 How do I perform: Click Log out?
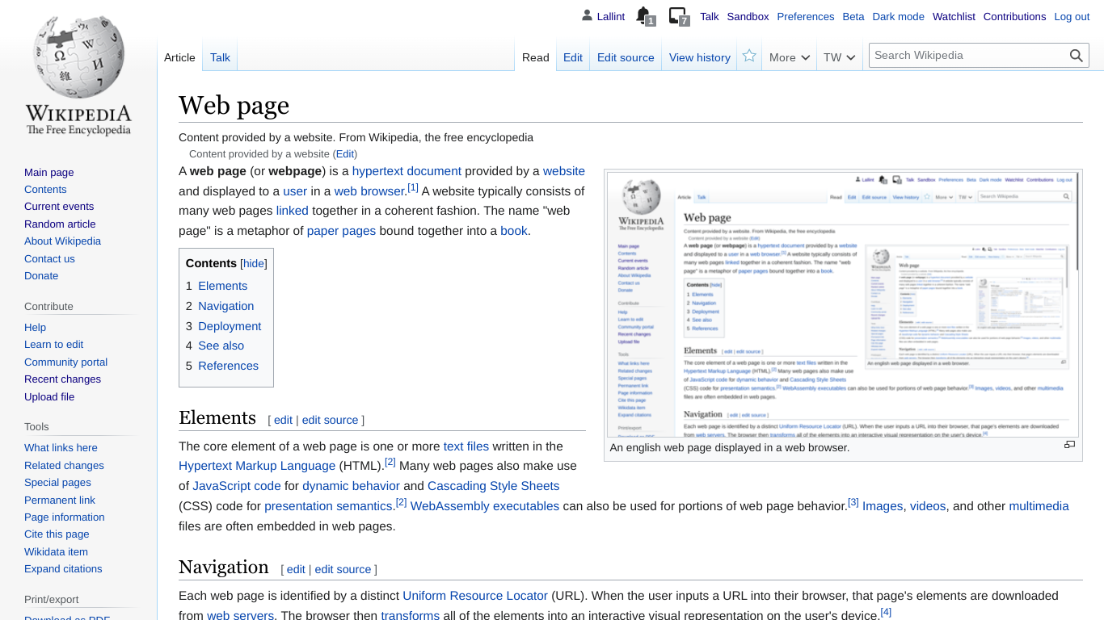point(1072,16)
